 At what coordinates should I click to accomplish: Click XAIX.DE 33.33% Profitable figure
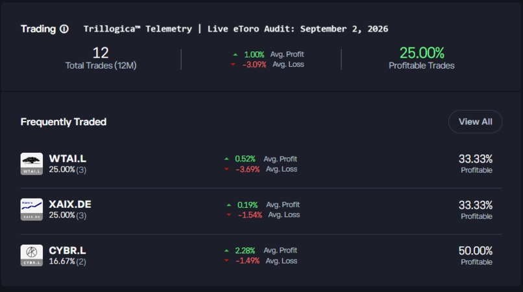(x=475, y=205)
